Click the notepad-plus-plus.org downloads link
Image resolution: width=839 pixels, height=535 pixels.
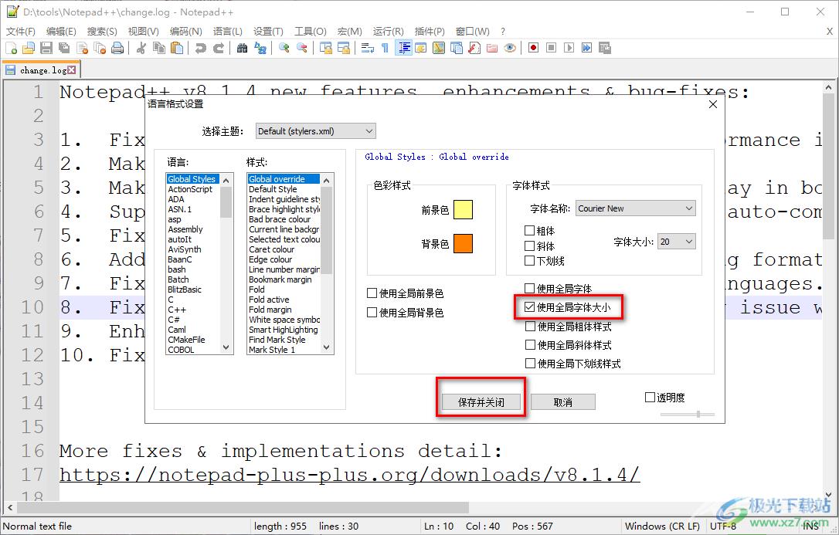point(349,475)
